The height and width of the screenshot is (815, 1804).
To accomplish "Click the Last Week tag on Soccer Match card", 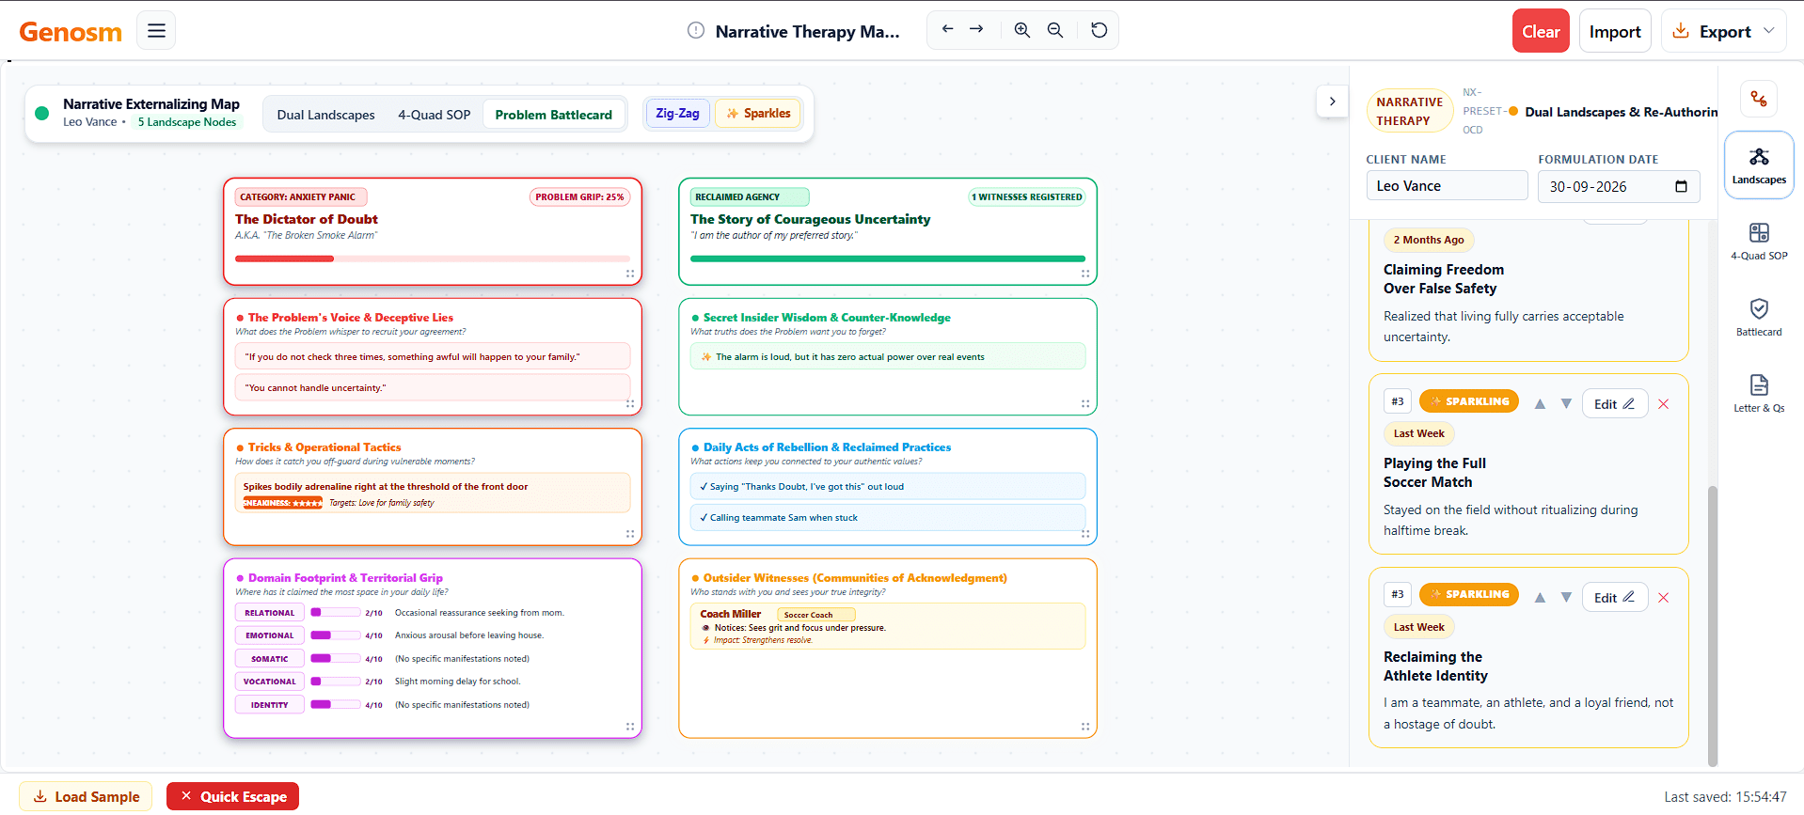I will coord(1418,433).
